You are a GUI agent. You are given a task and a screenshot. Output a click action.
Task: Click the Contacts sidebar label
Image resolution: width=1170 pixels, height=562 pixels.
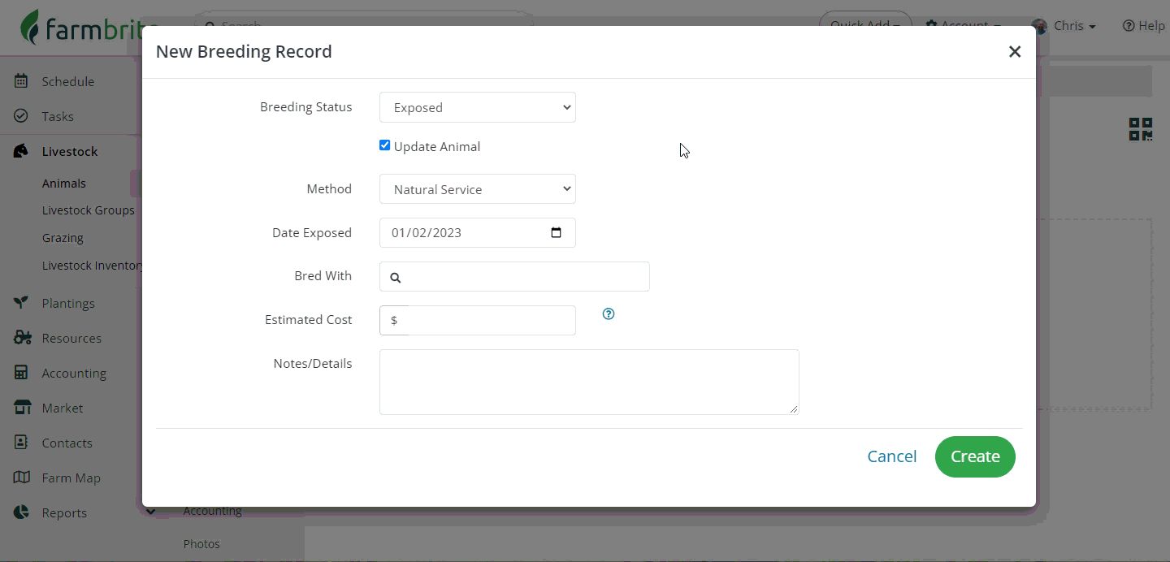tap(67, 443)
